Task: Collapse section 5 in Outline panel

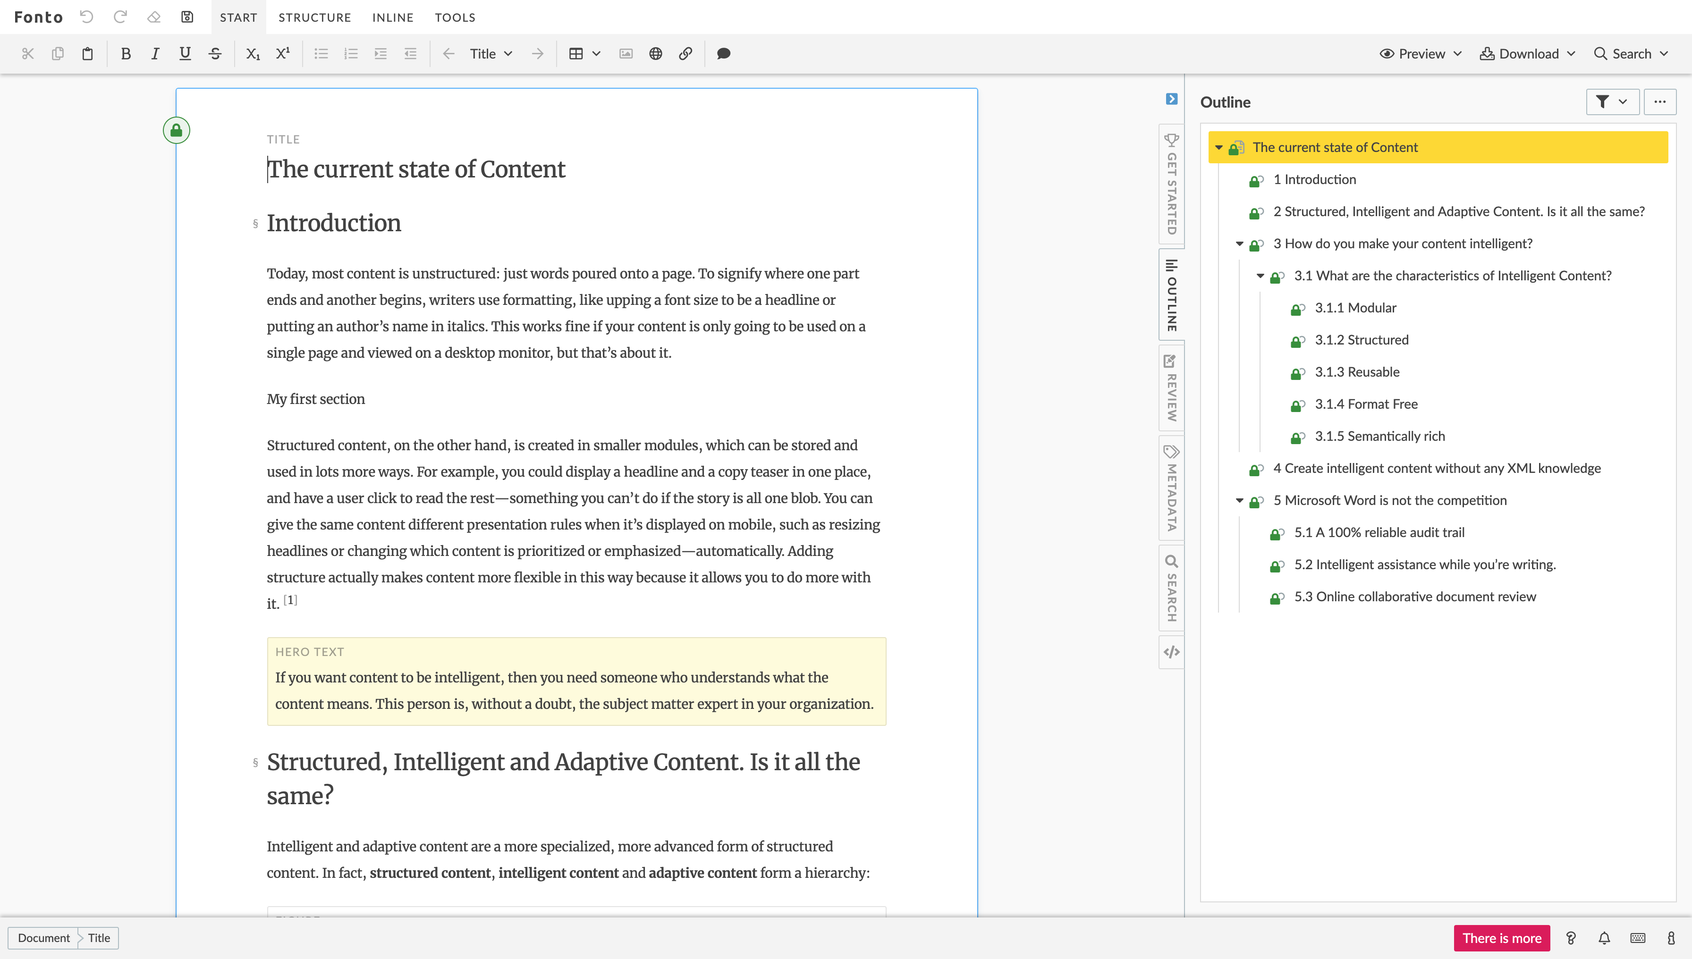Action: coord(1240,499)
